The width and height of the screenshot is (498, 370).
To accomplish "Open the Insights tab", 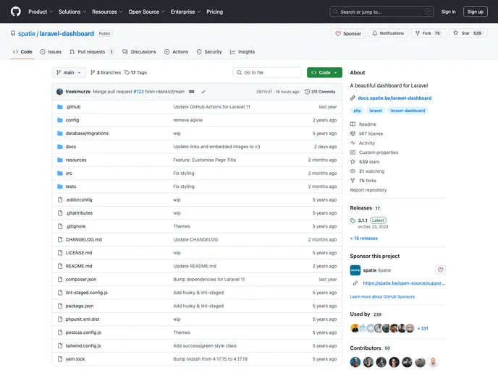I will [x=242, y=52].
